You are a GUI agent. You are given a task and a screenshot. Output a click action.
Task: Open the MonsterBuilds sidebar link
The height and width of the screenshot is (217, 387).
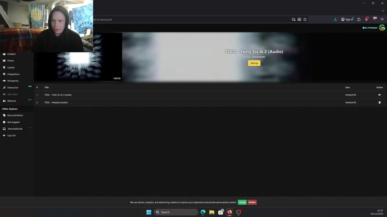pos(15,129)
